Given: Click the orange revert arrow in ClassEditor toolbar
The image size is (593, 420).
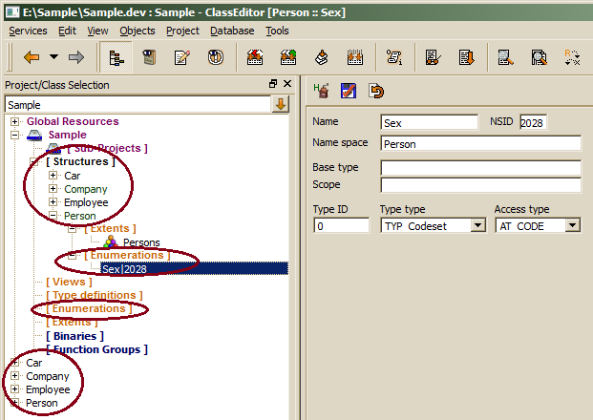Looking at the screenshot, I should coord(376,92).
